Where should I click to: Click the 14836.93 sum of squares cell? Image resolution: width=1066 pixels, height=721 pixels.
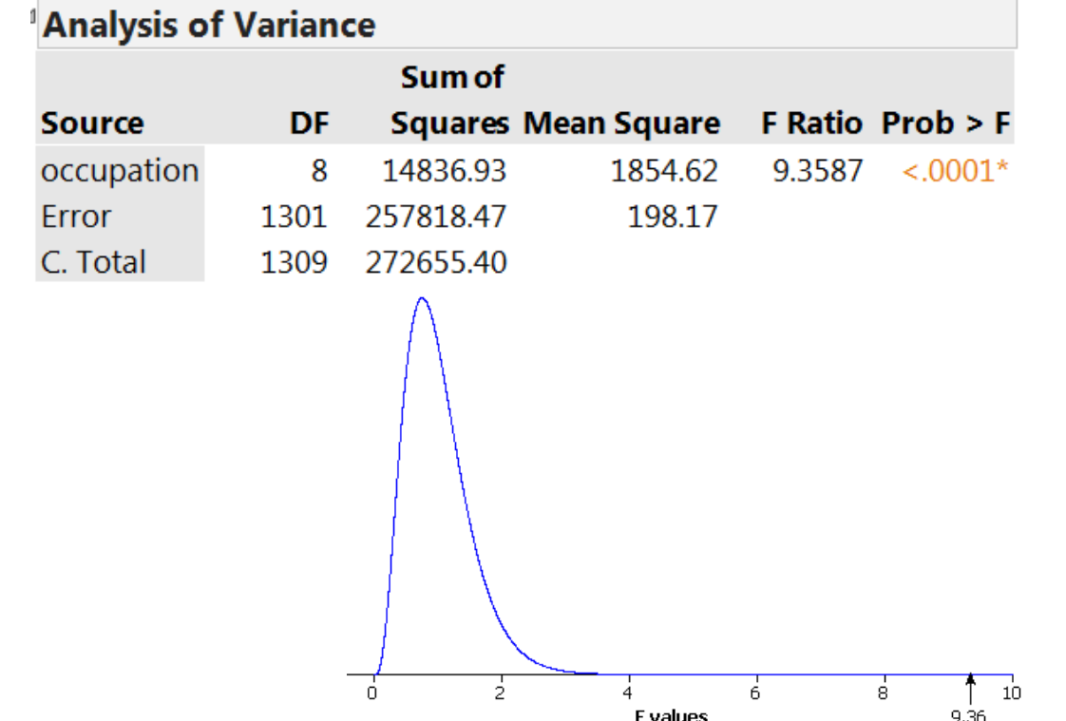coord(444,171)
